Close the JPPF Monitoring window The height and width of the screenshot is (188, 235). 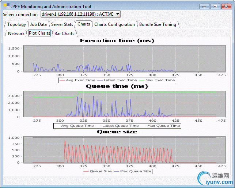pos(226,7)
